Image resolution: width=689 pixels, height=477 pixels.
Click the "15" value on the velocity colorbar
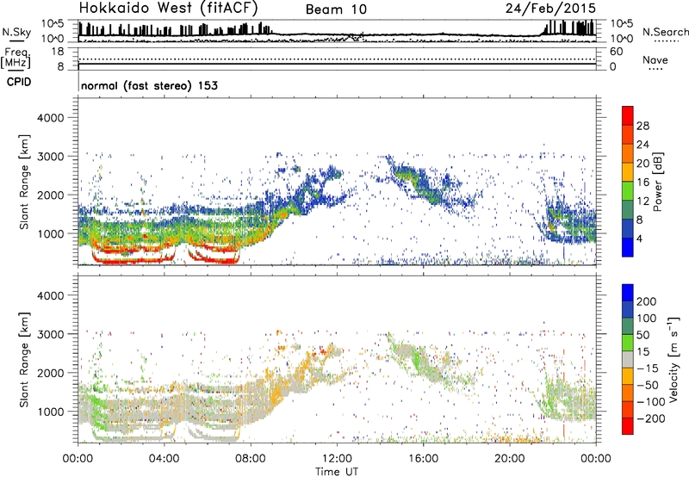point(643,352)
